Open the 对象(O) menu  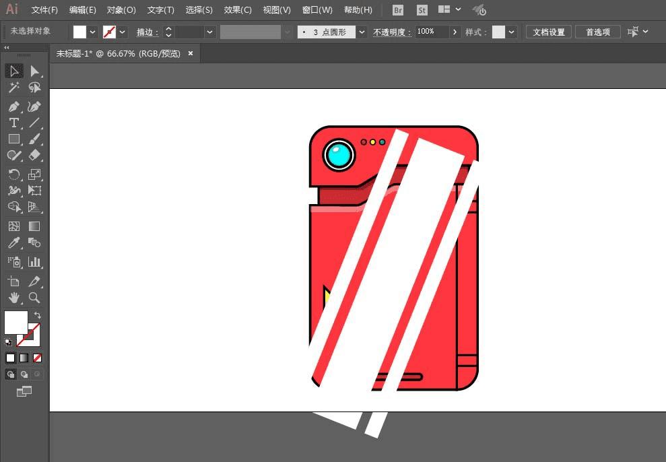click(121, 10)
